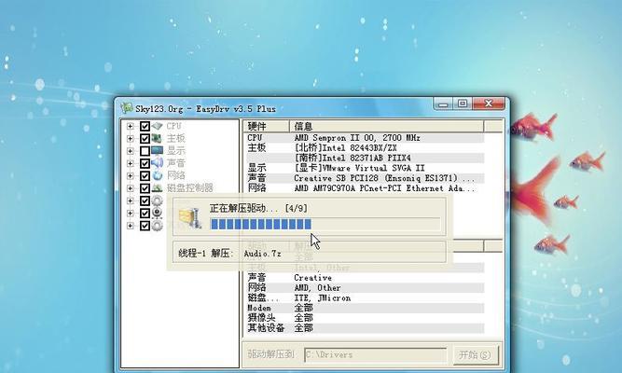Uncheck the 磁盘控制器 checkbox

[145, 188]
